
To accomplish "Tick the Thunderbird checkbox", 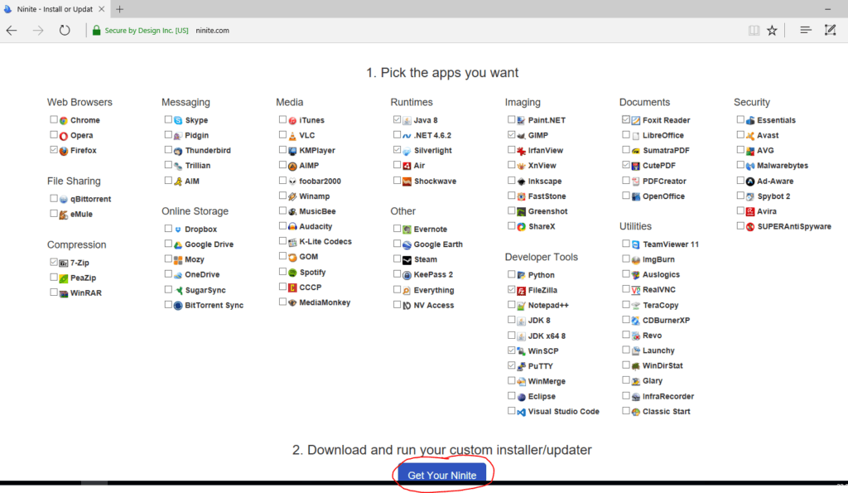I will point(168,150).
